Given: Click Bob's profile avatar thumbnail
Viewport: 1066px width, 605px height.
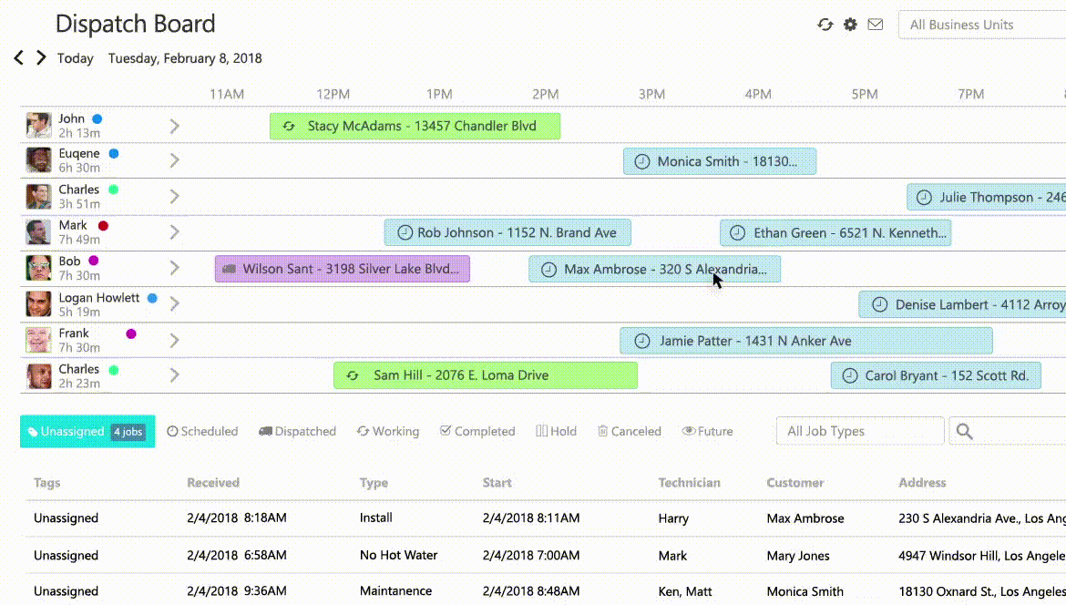Looking at the screenshot, I should [37, 268].
